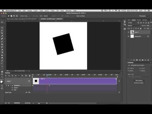152x114 pixels.
Task: Select the Zoom tool
Action: click(x=2, y=74)
